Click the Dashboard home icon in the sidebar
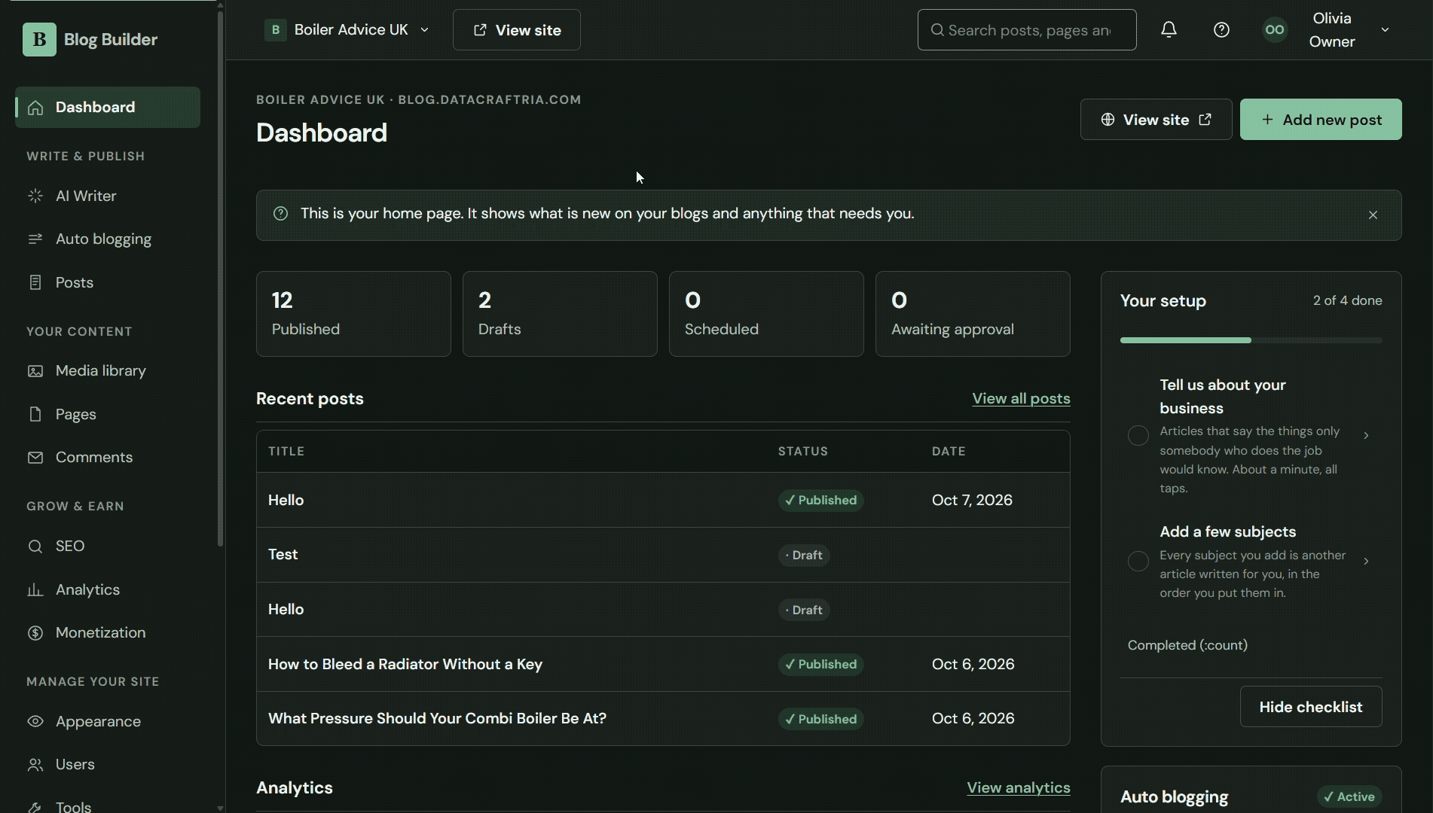Viewport: 1433px width, 813px height. (x=35, y=108)
